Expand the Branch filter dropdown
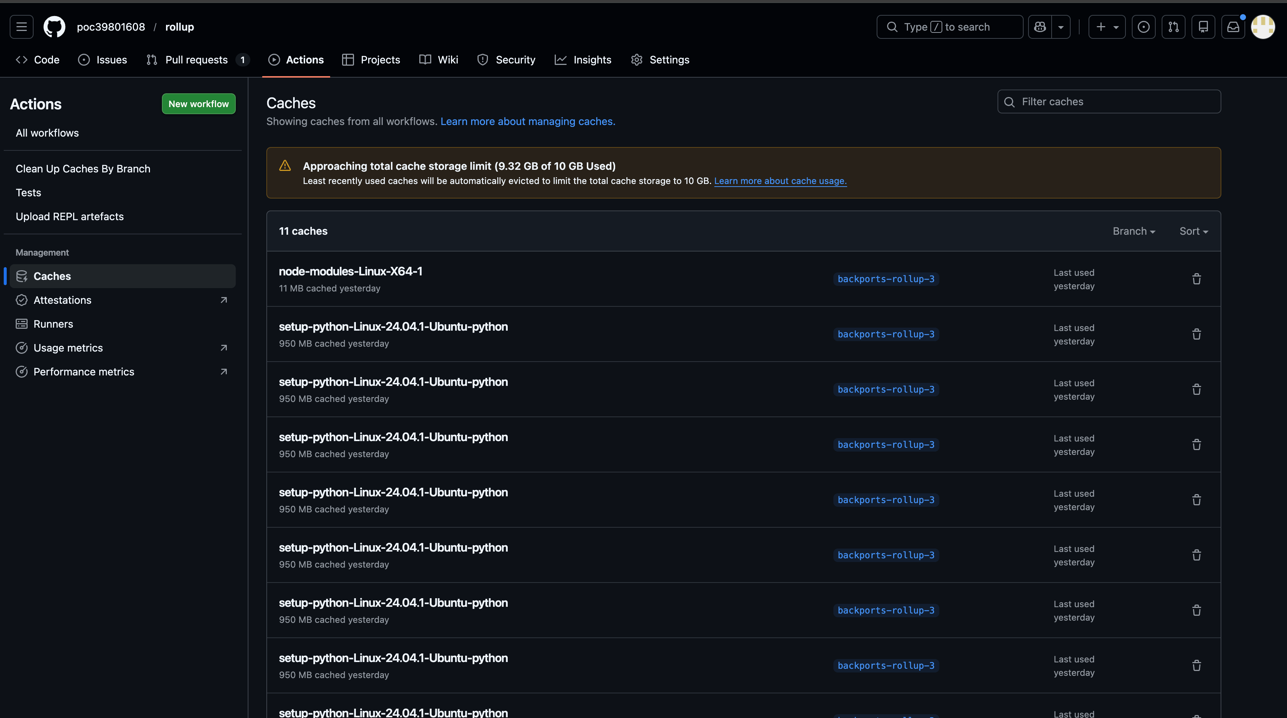Image resolution: width=1287 pixels, height=718 pixels. (x=1134, y=231)
